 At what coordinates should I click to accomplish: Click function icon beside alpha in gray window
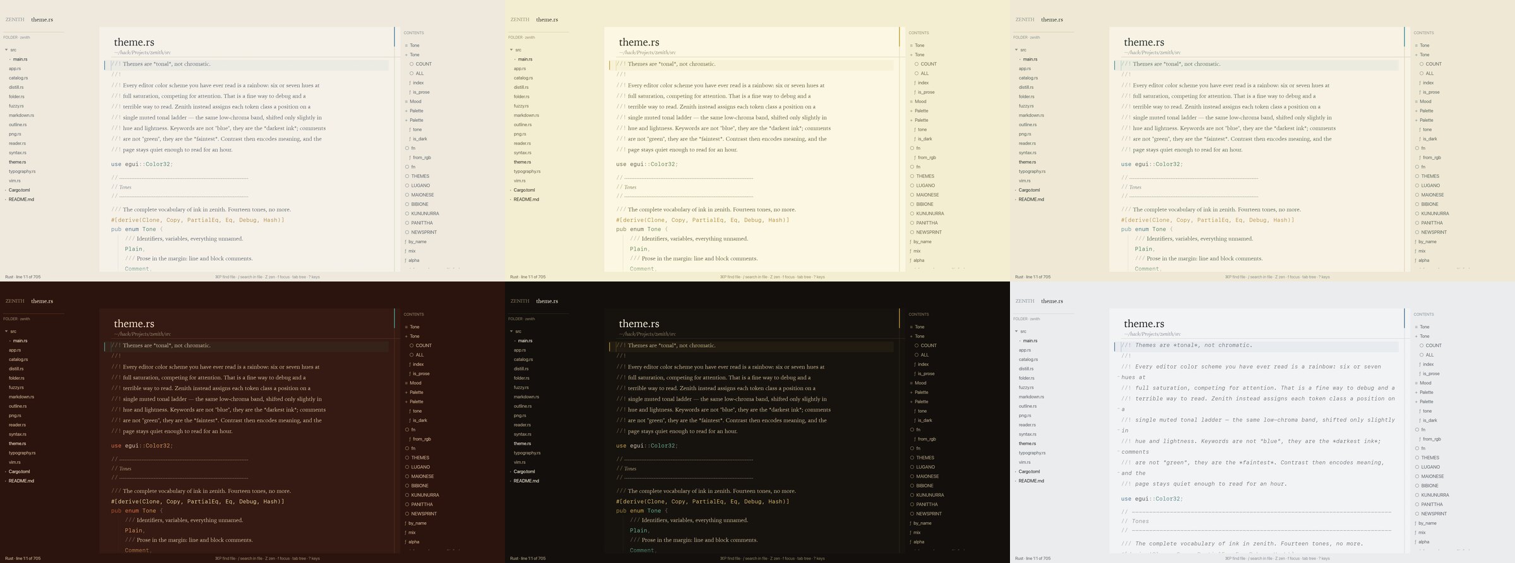(1416, 542)
